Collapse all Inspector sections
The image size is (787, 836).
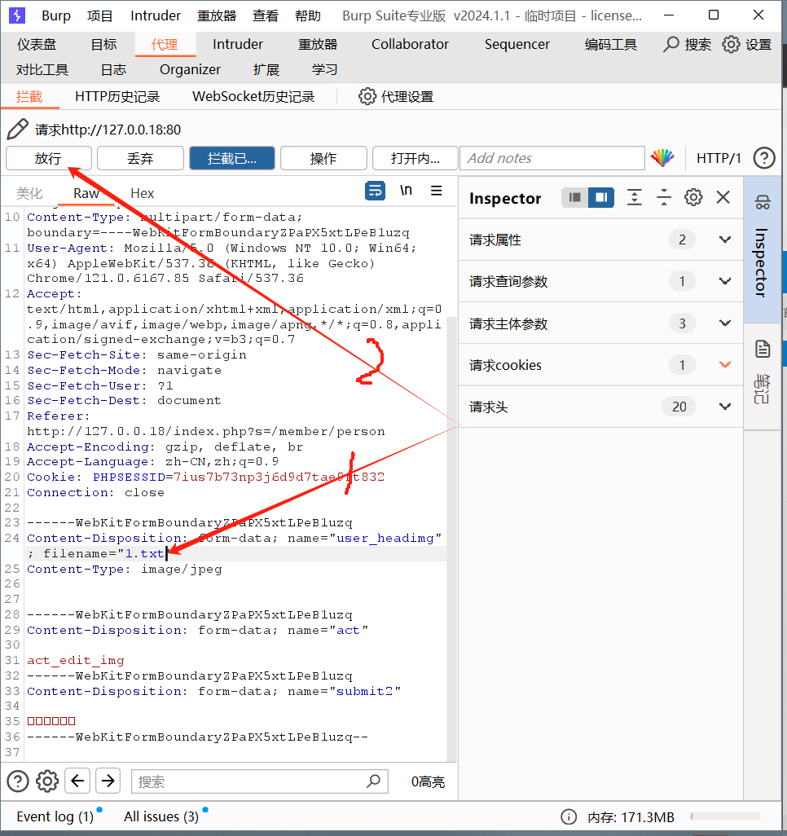664,197
